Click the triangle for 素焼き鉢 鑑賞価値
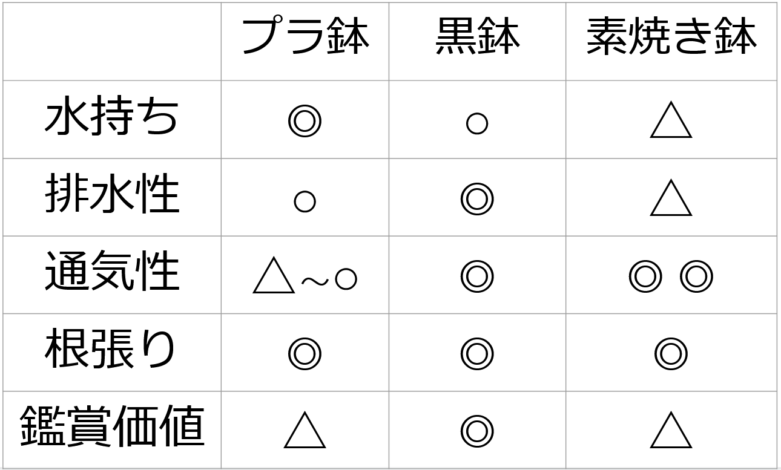781x470 pixels. tap(671, 431)
